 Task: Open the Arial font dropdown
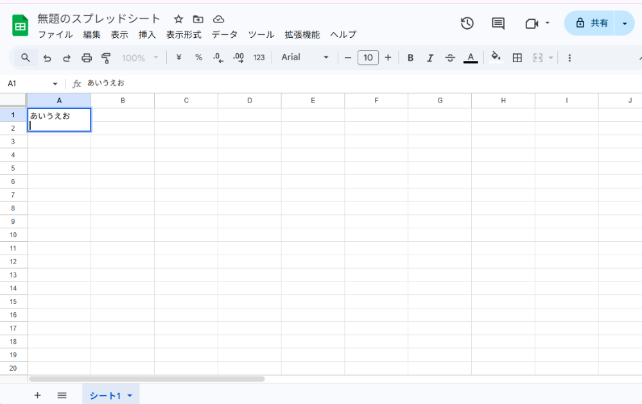pos(305,58)
